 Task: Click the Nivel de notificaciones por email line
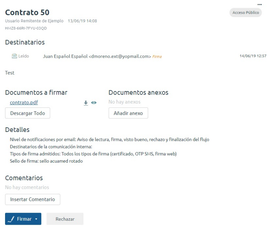point(110,140)
